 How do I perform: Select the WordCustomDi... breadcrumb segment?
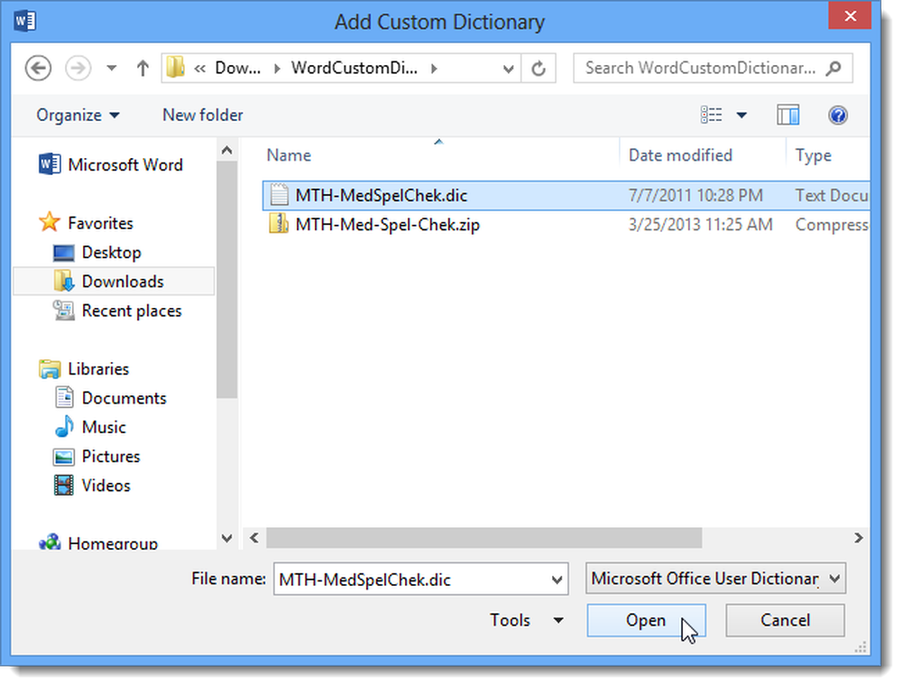point(354,68)
